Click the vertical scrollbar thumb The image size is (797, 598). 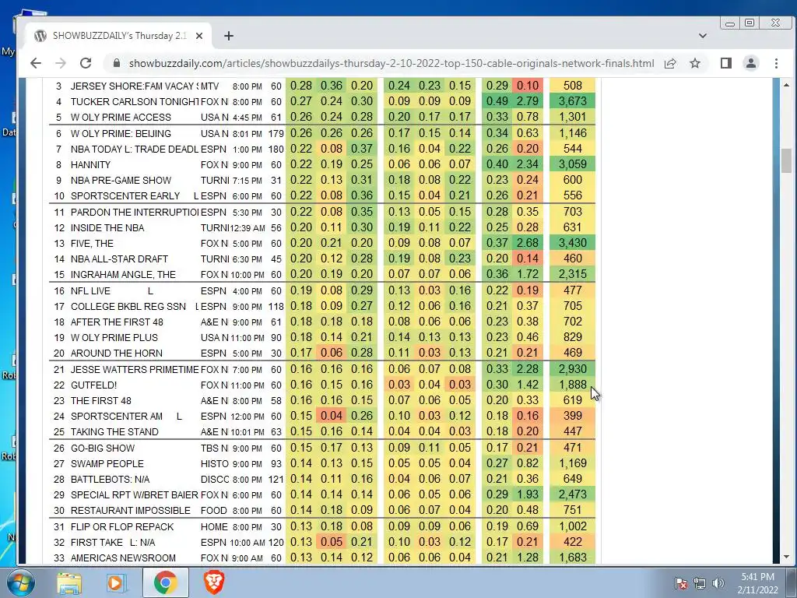[x=786, y=160]
